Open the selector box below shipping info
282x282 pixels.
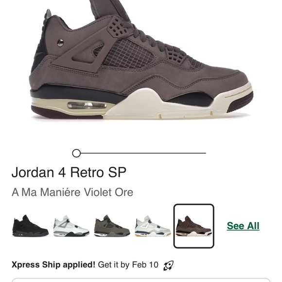141,280
